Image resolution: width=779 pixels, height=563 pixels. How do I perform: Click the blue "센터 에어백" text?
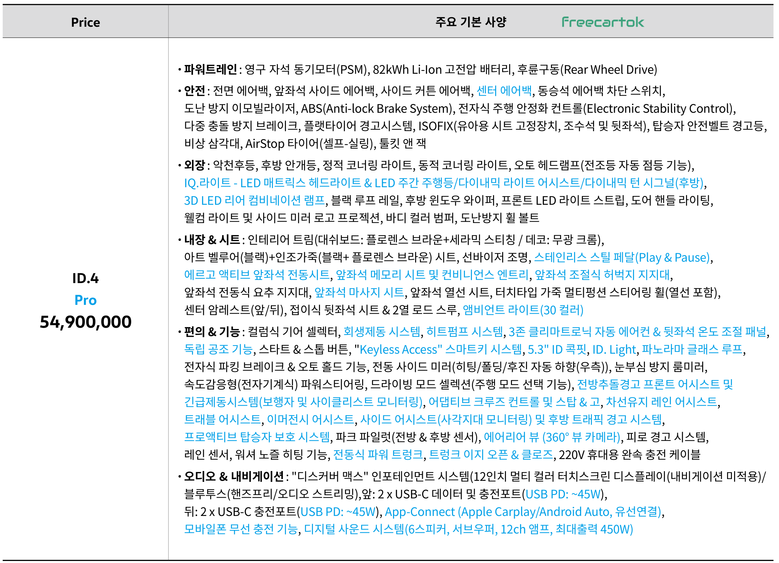pyautogui.click(x=504, y=91)
